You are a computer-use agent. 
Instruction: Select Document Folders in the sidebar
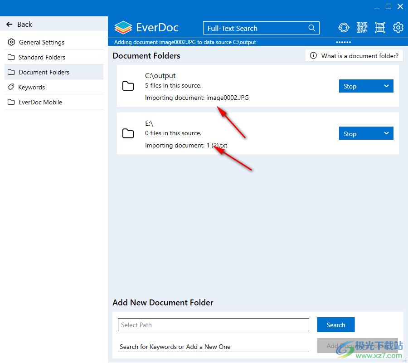click(54, 72)
